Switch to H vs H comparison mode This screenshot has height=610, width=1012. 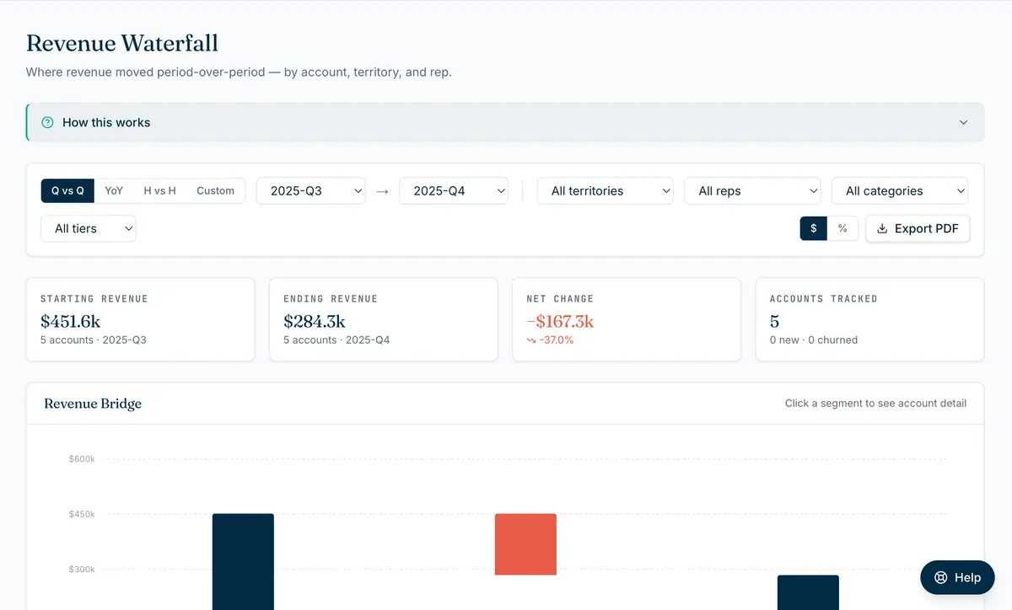[x=159, y=190]
